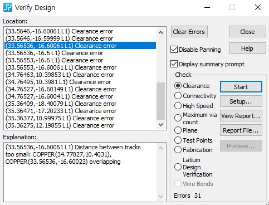Clear Errors from the list
Viewport: 269px width, 205px height.
(189, 32)
